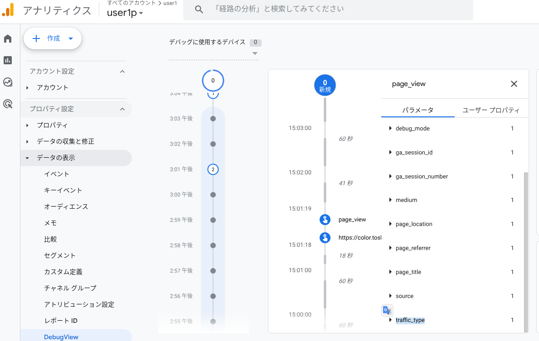The width and height of the screenshot is (539, 341).
Task: Open イベント in the sidebar
Action: (x=57, y=174)
